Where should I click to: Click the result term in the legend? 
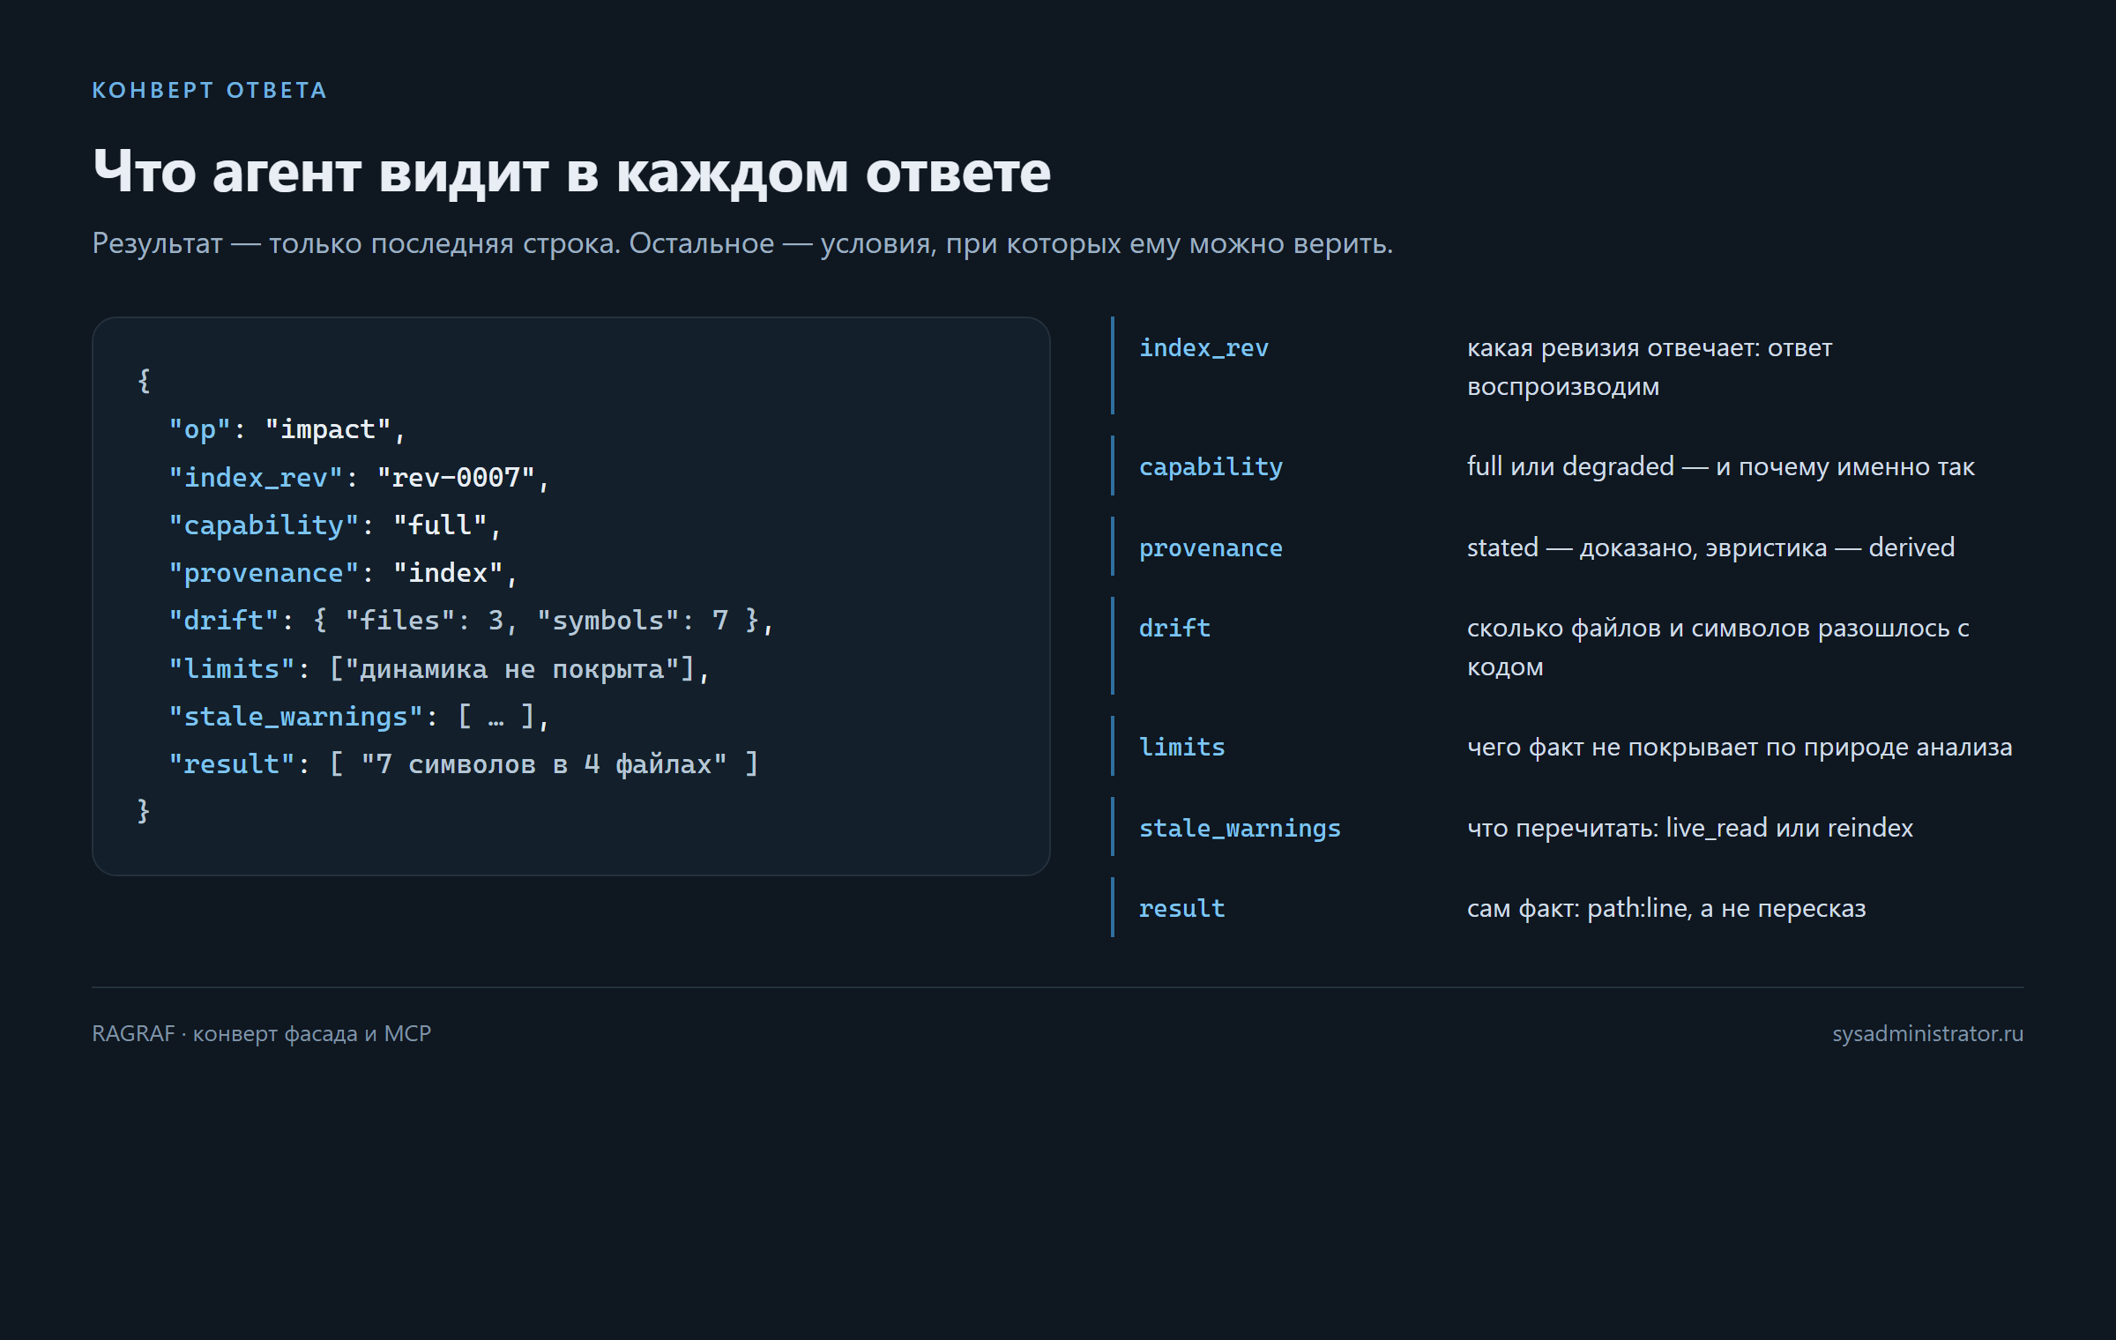tap(1181, 909)
